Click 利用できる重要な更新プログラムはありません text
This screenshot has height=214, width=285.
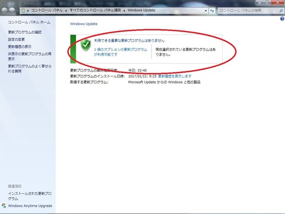(x=129, y=40)
